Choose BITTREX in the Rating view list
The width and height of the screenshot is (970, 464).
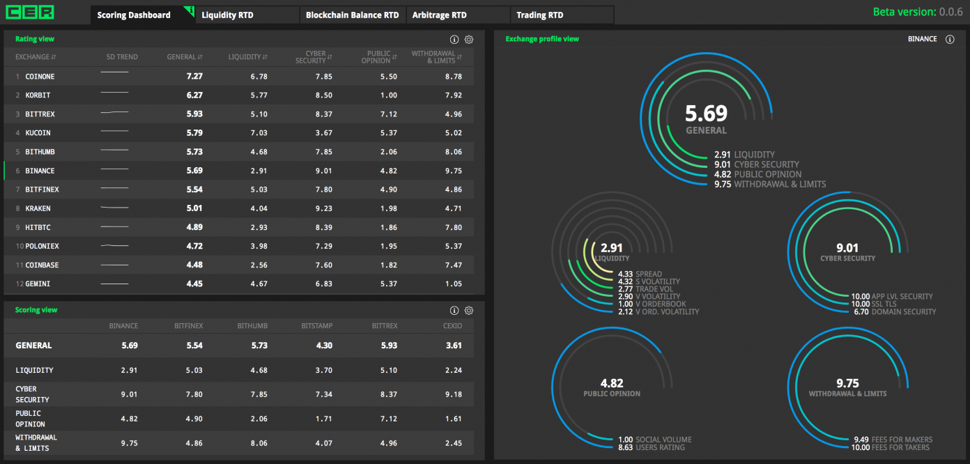[239, 114]
